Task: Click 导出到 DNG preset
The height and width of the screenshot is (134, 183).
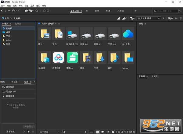Action: pos(18,92)
